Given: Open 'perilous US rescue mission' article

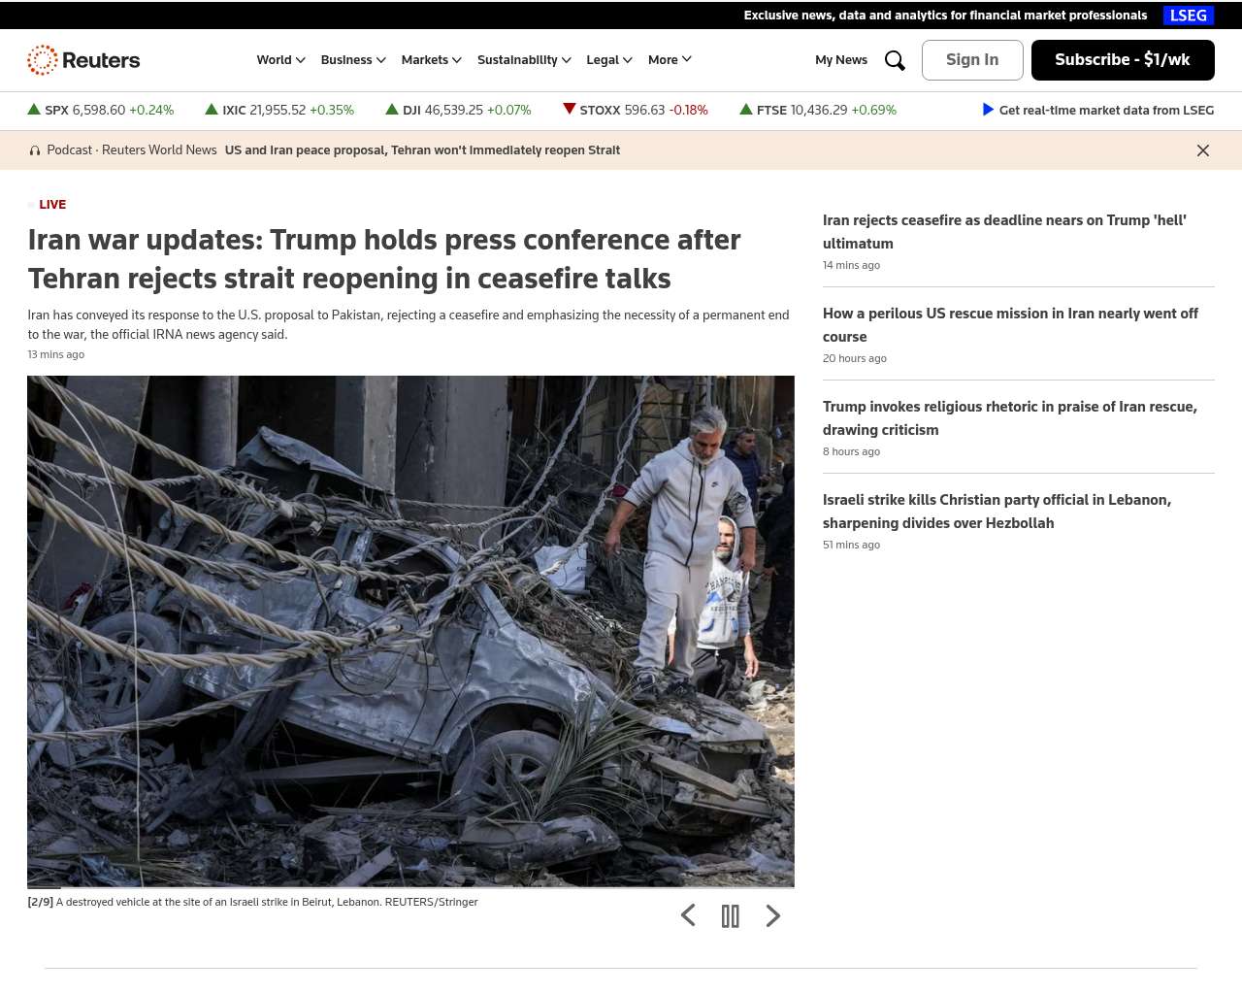Looking at the screenshot, I should point(1010,325).
